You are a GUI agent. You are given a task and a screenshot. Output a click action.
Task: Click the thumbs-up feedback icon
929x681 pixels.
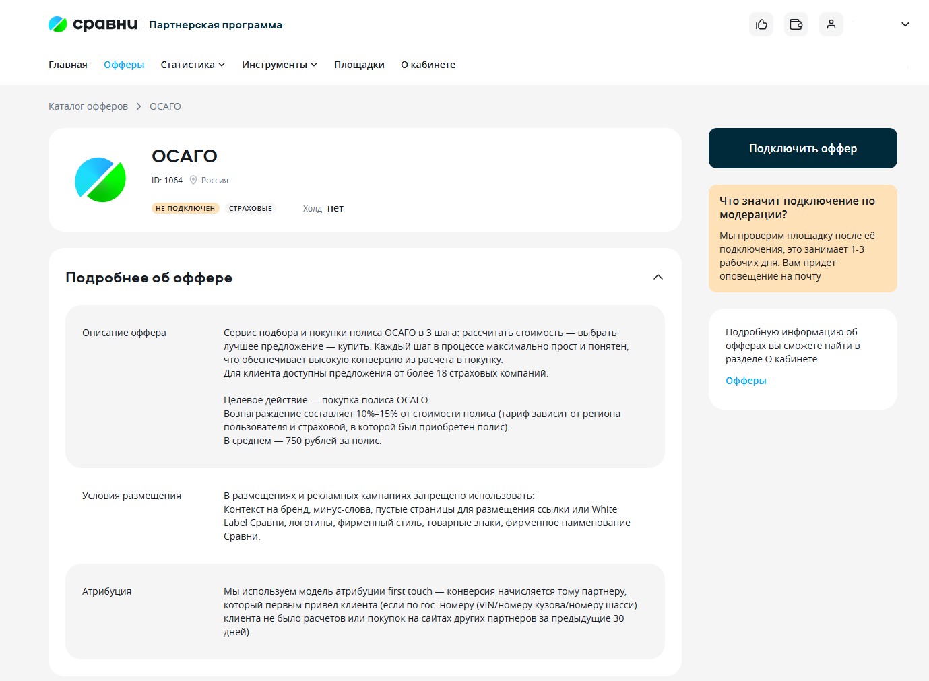pyautogui.click(x=761, y=24)
